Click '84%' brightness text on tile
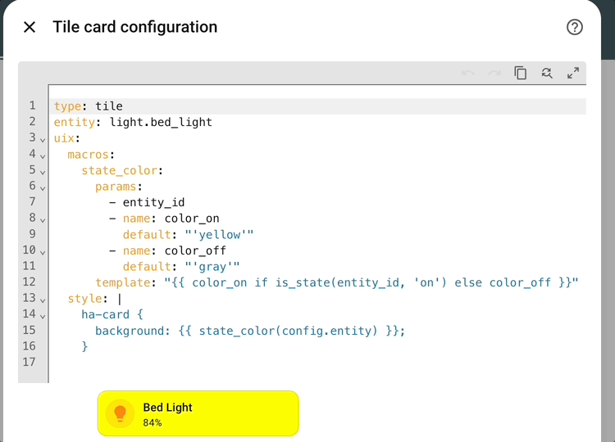 click(x=153, y=423)
